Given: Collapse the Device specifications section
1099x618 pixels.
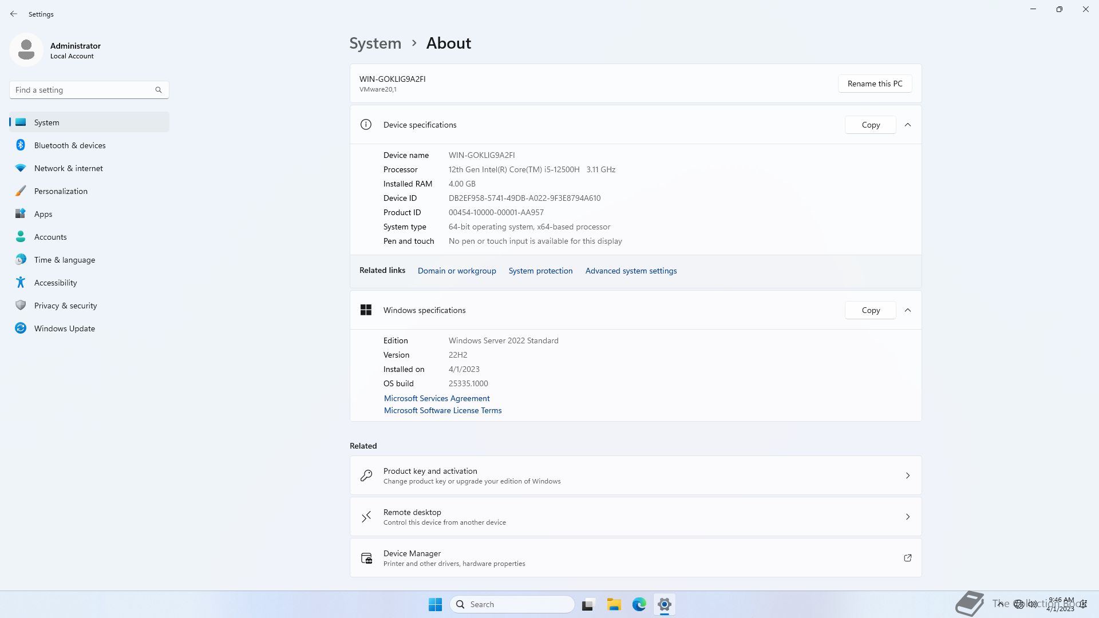Looking at the screenshot, I should click(x=908, y=125).
